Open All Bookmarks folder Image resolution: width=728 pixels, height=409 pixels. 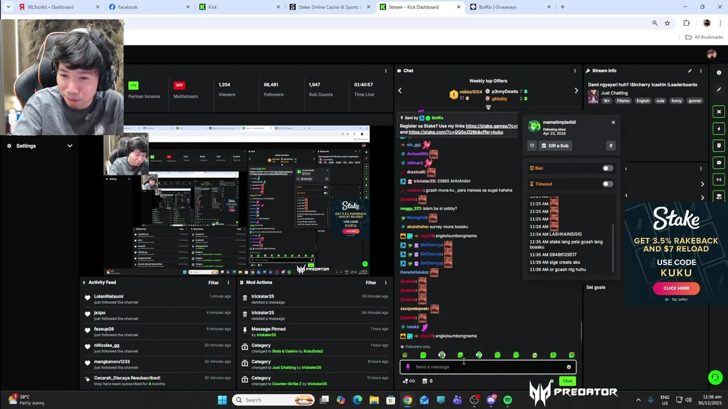[704, 37]
